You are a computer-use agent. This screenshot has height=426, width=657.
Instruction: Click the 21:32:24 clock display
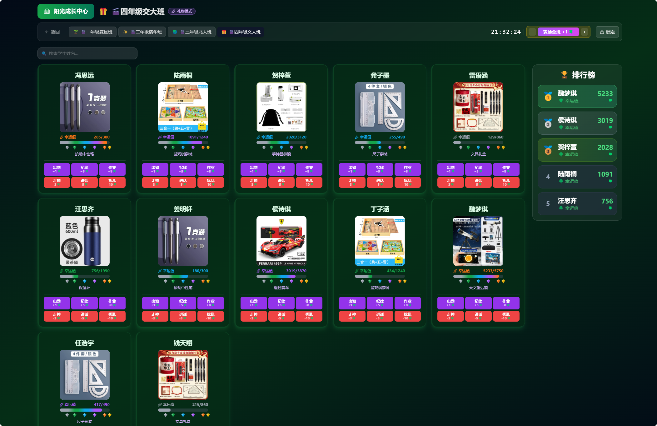506,32
